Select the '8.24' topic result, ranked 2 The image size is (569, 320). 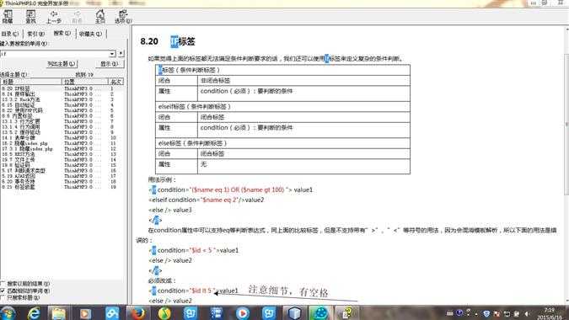(62, 93)
